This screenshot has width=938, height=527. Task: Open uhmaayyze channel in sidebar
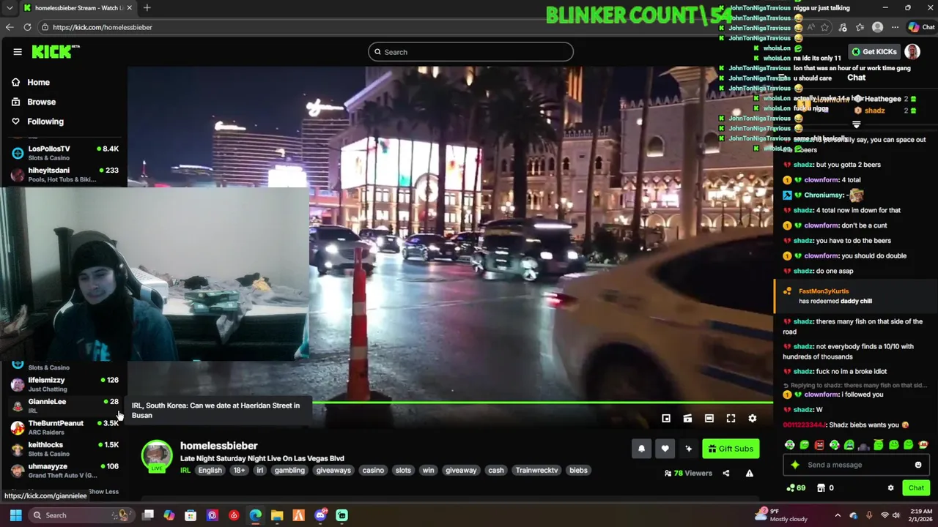coord(64,471)
